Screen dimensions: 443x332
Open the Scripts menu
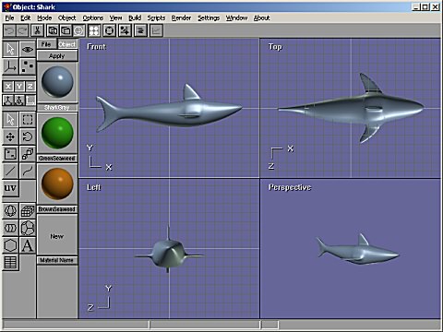point(156,18)
